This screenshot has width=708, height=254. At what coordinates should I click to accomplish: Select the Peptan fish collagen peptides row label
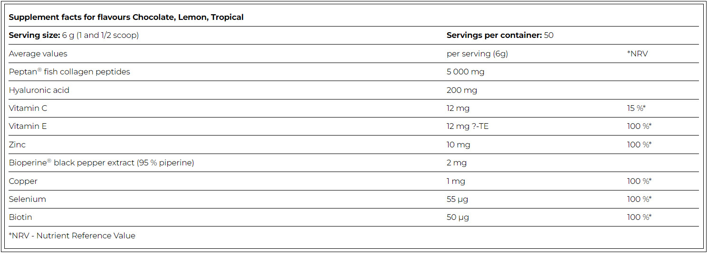(x=69, y=72)
